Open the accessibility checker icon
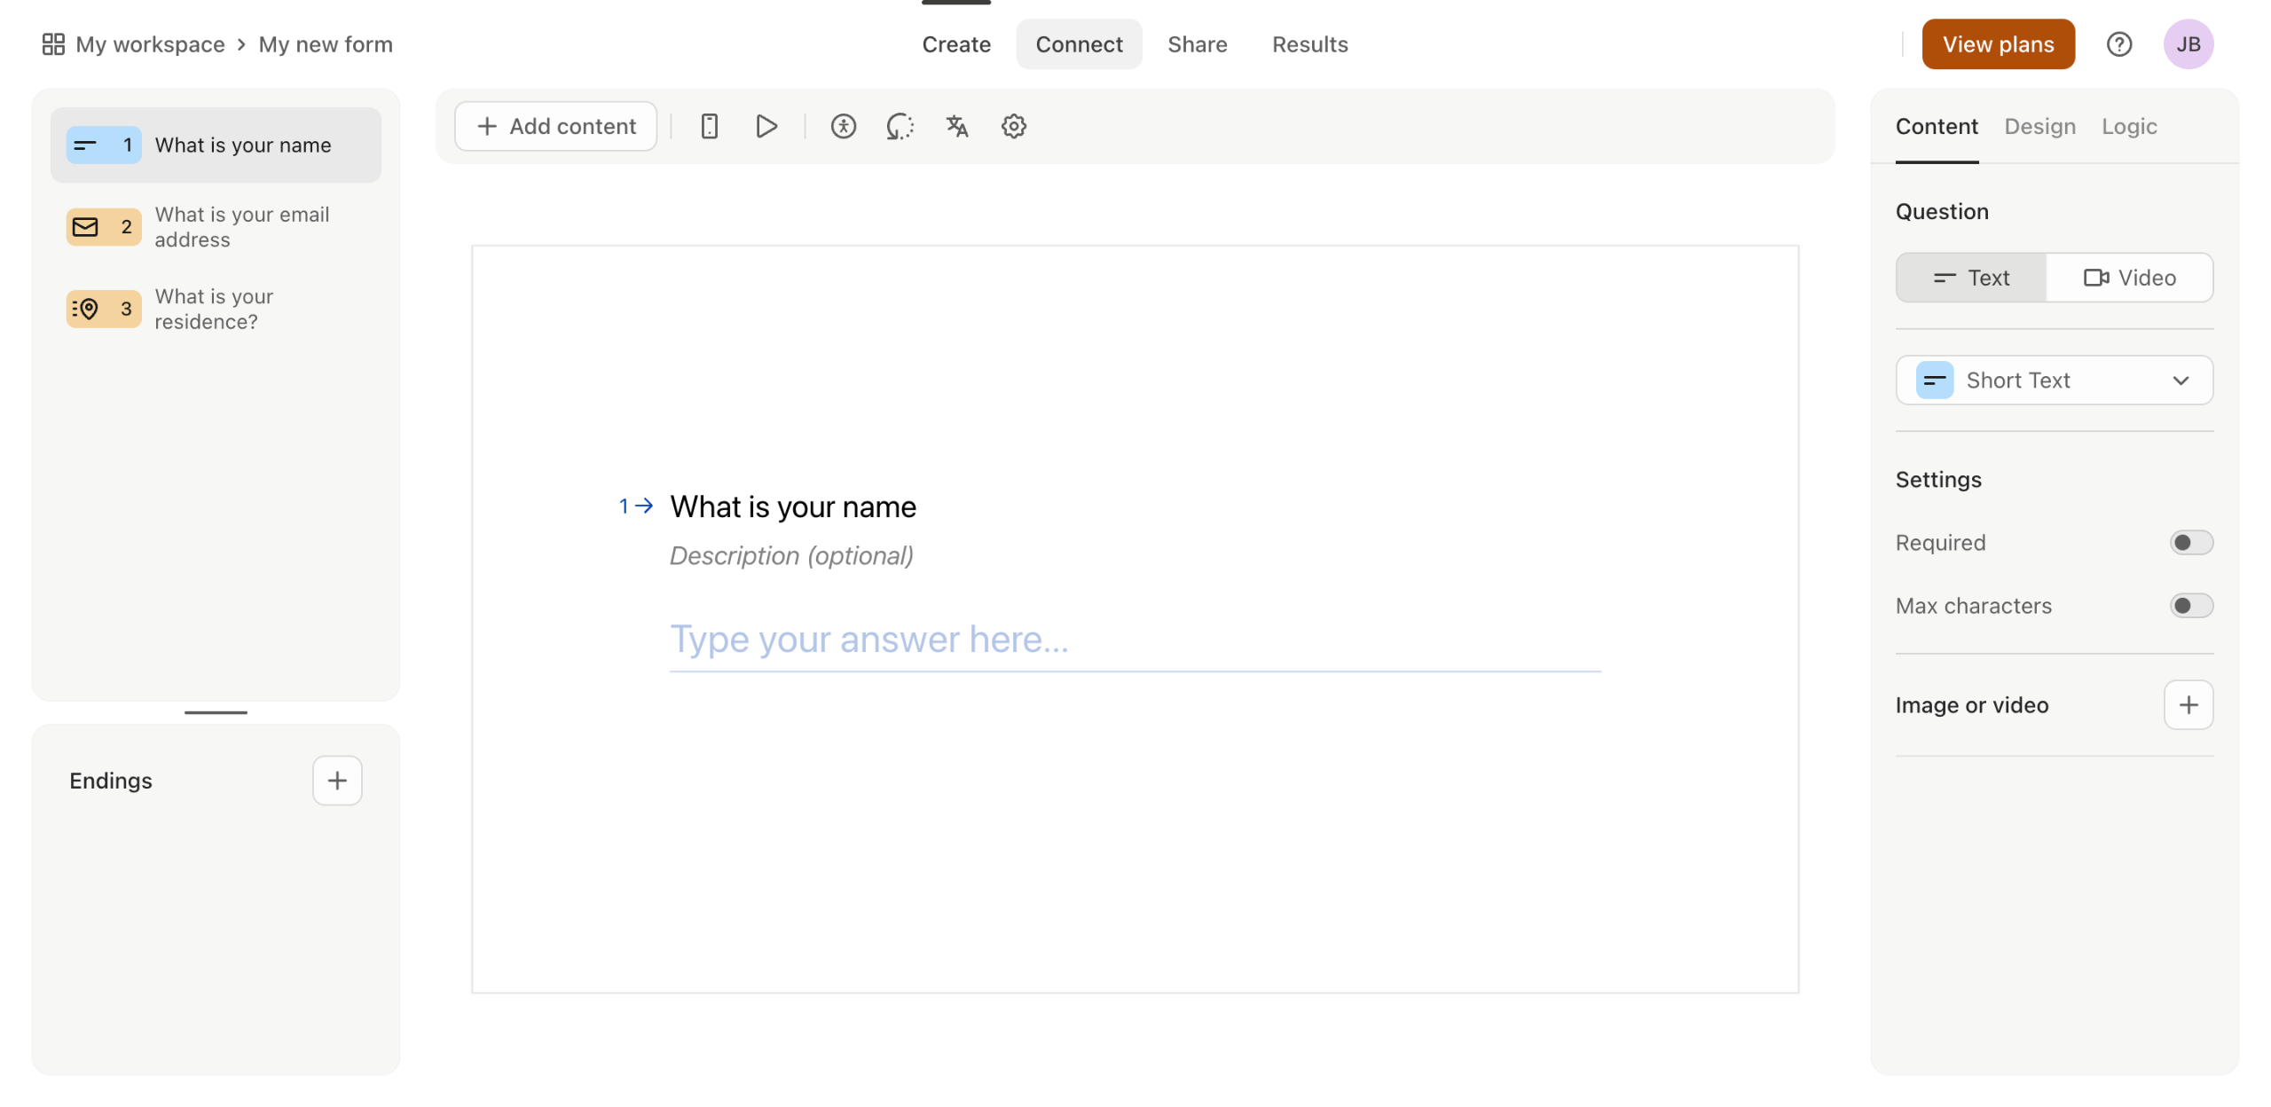This screenshot has height=1107, width=2271. (843, 126)
